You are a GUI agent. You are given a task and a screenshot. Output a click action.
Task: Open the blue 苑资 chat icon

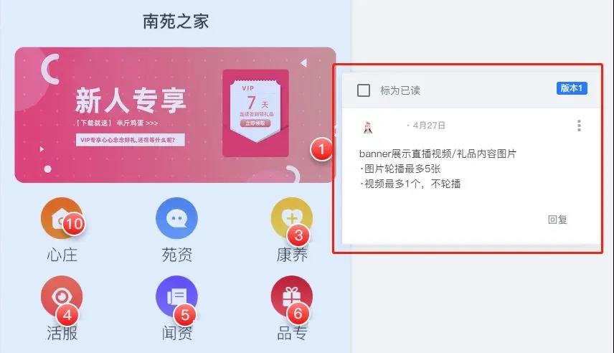176,218
